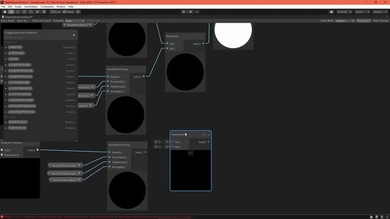Screen dimensions: 390x219
Task: Select the NormalsStrength property in blackboard
Action: [x=21, y=100]
